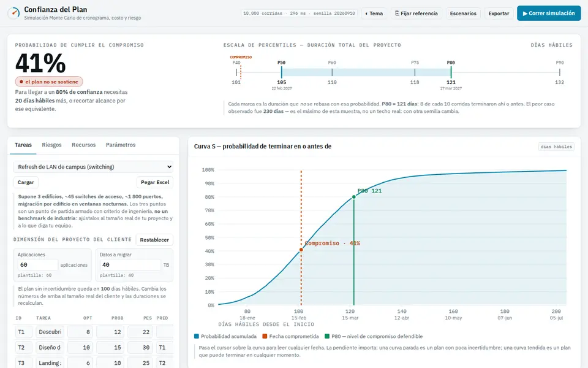Image resolution: width=588 pixels, height=368 pixels.
Task: Click the P75 tick on percentile scale
Action: coord(415,72)
